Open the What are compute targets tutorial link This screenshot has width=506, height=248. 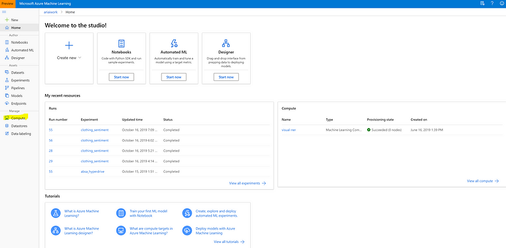151,231
